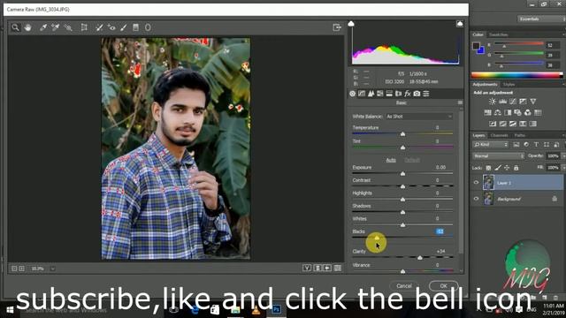Open the Basic panel options menu
Image resolution: width=566 pixels, height=318 pixels.
click(460, 102)
